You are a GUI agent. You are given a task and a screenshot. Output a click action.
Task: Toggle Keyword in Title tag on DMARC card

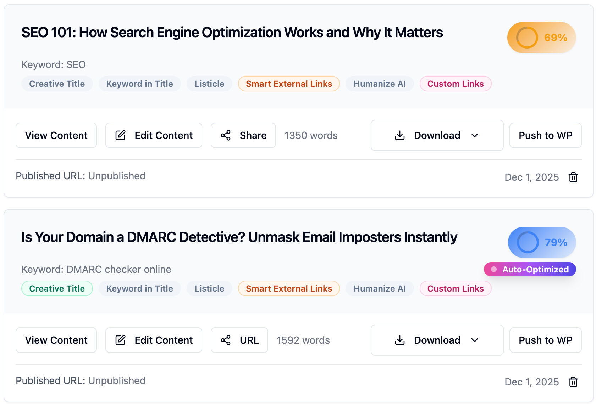(x=140, y=288)
